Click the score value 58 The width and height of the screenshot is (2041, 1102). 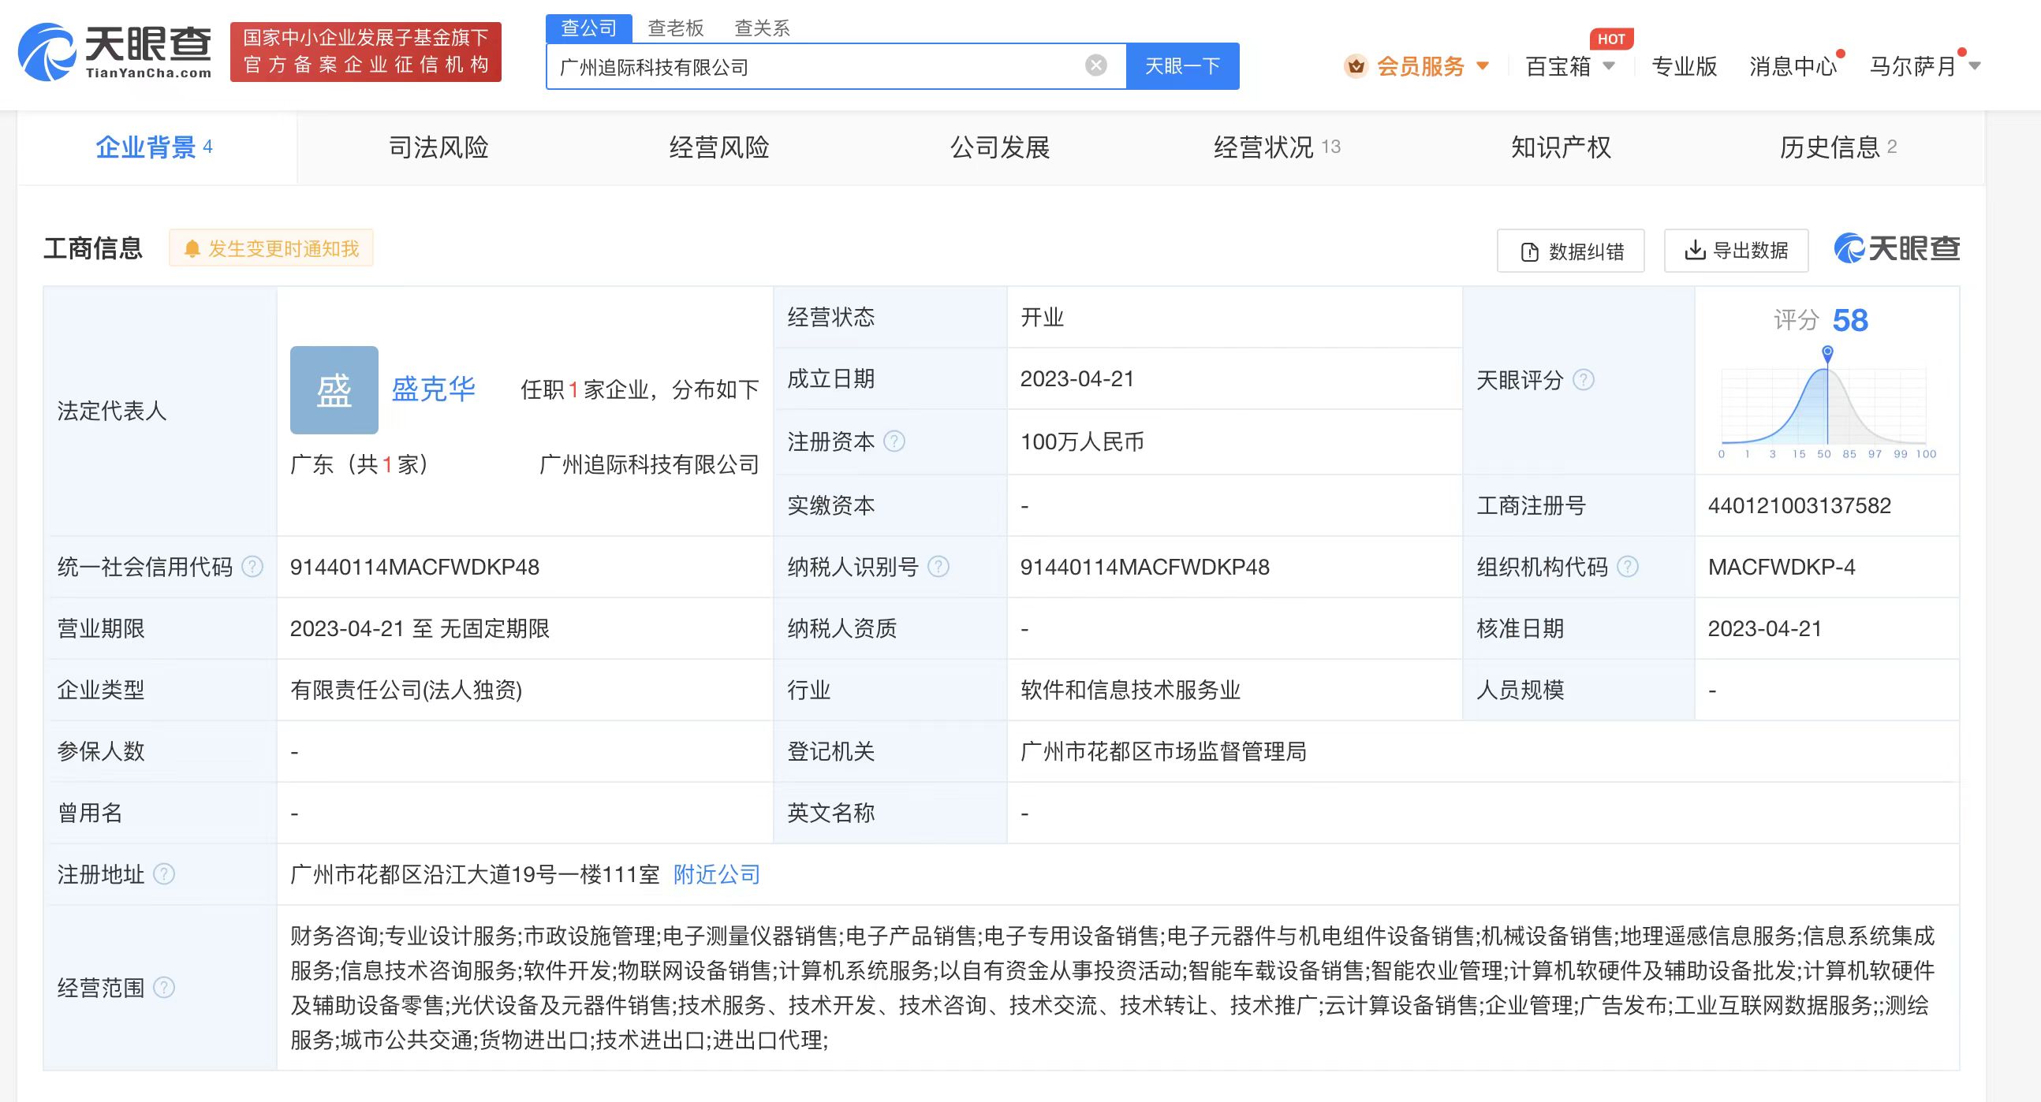coord(1850,321)
